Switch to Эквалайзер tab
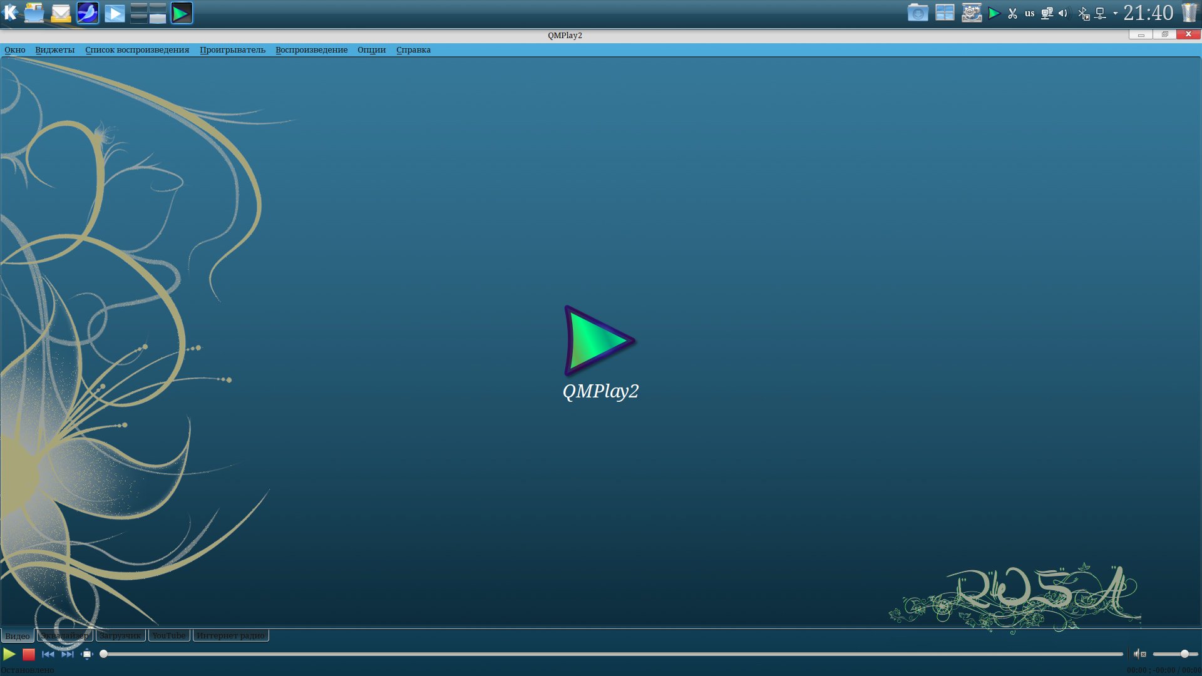 pyautogui.click(x=64, y=635)
